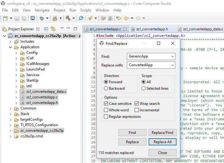Viewport: 224px width, 163px height.
Task: Click the Find button
Action: click(x=132, y=133)
